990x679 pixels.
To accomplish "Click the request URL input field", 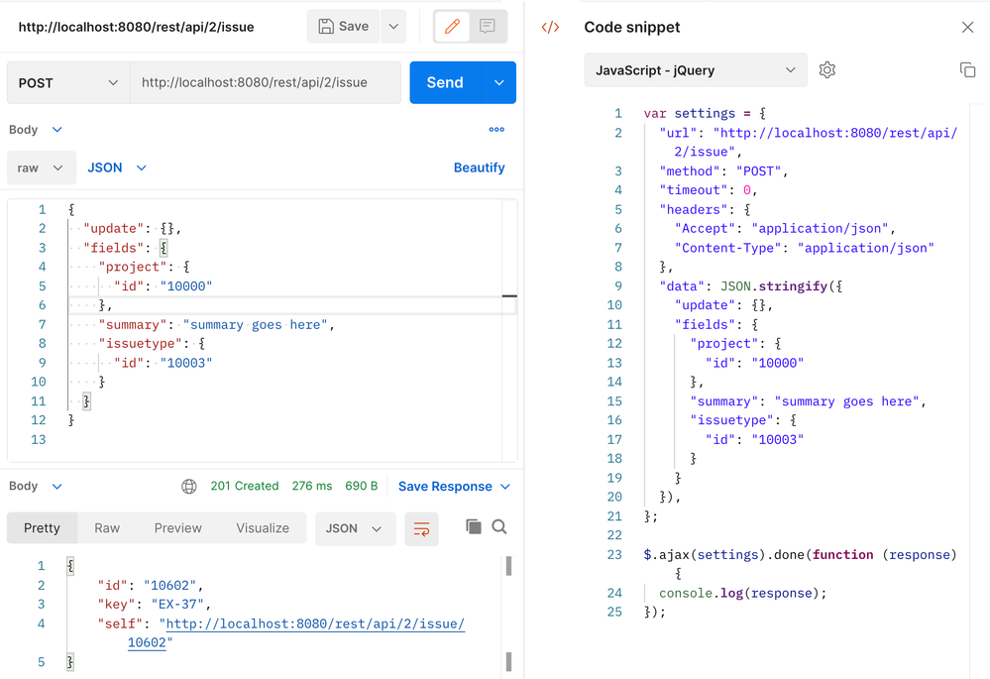I will [266, 82].
